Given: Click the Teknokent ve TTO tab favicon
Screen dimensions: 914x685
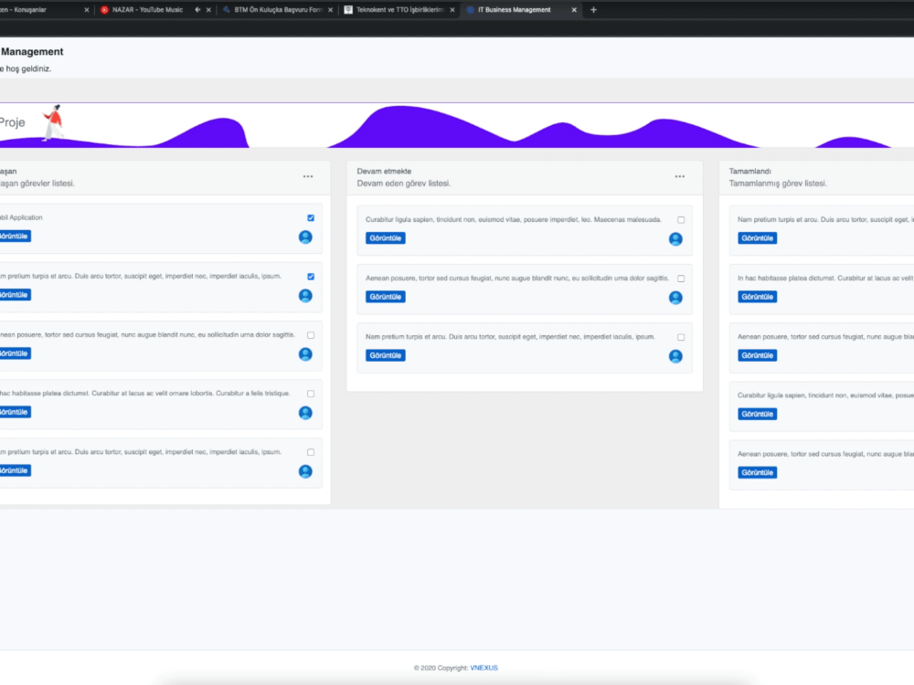Looking at the screenshot, I should 348,10.
